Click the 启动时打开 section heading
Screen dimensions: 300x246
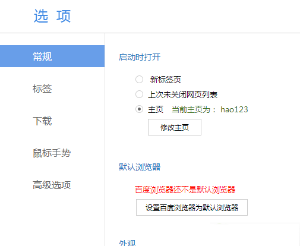140,57
